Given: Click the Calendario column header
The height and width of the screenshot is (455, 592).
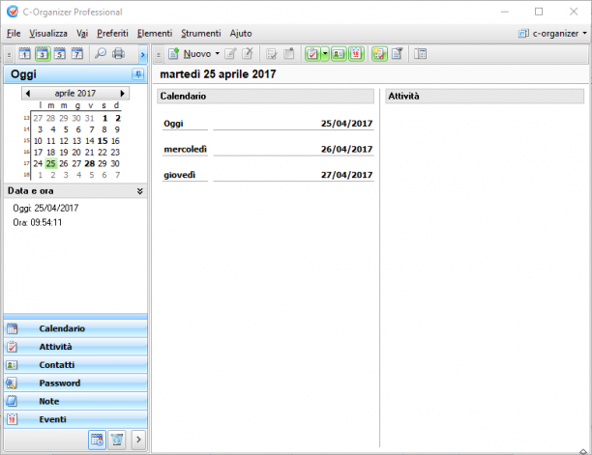Looking at the screenshot, I should tap(265, 97).
